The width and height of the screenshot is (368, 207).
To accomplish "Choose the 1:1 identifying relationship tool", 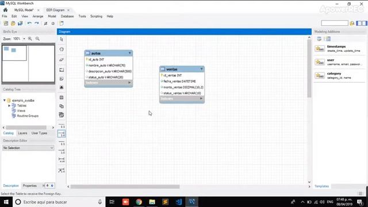I will coord(62,143).
